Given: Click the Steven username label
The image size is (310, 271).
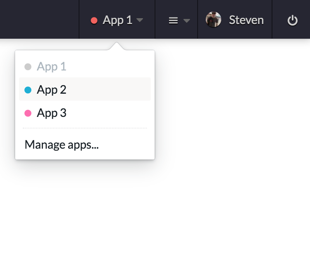Looking at the screenshot, I should 246,20.
